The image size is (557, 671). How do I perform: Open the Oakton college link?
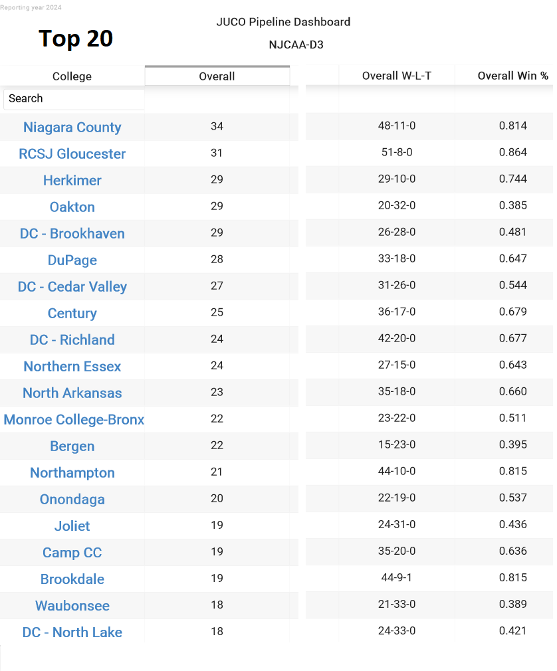(72, 207)
